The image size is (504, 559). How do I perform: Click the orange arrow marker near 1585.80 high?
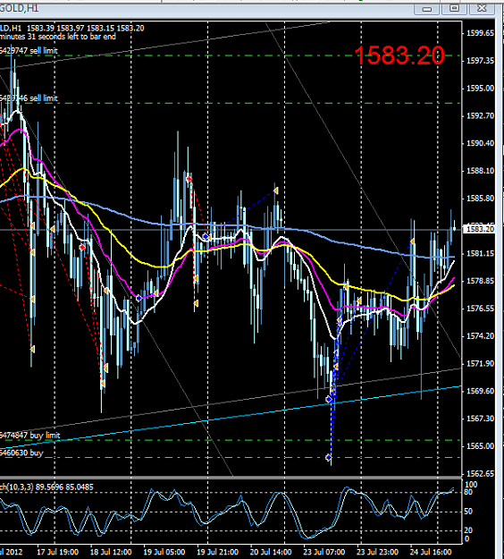pos(275,191)
